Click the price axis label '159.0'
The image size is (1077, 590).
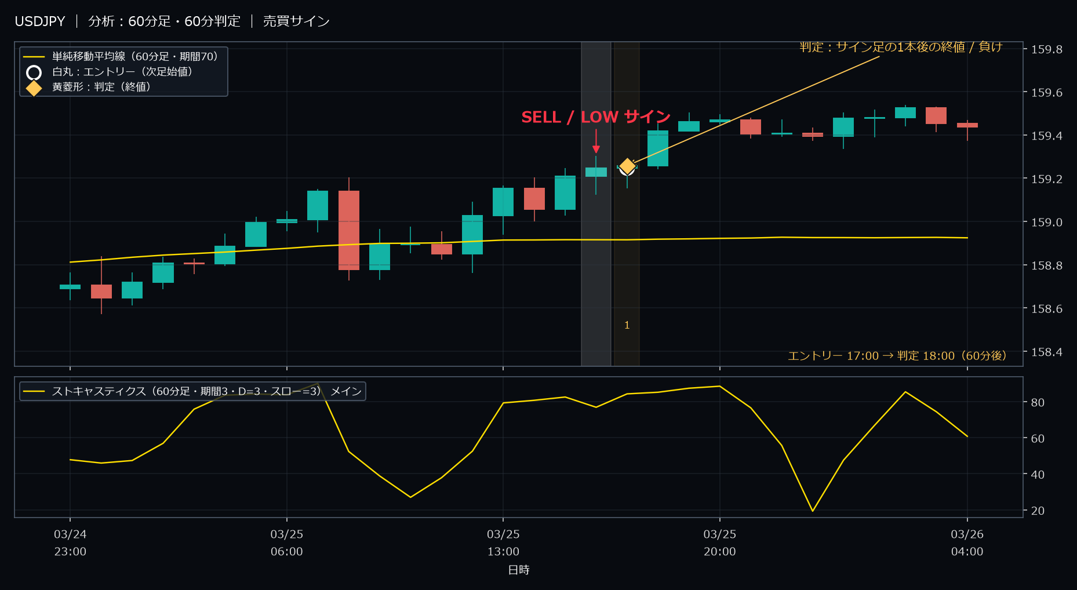[x=1046, y=223]
